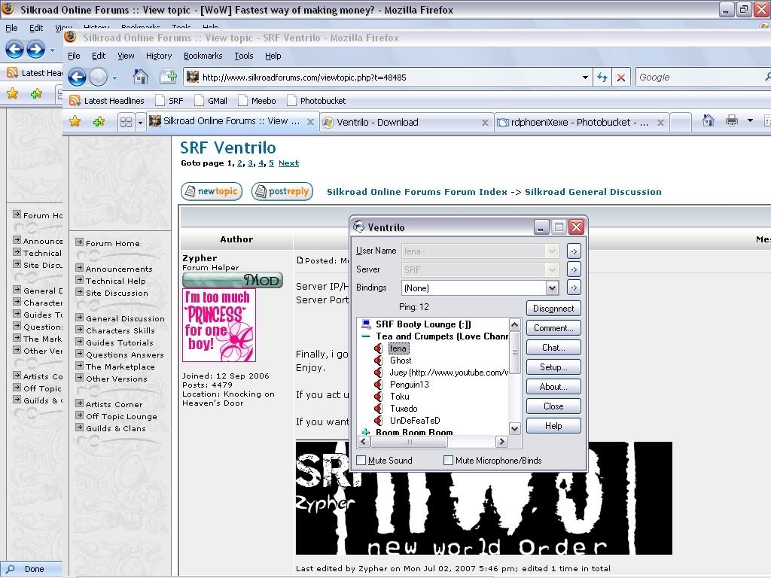Toggle the Mute Sound checkbox
The image size is (771, 578).
(361, 461)
